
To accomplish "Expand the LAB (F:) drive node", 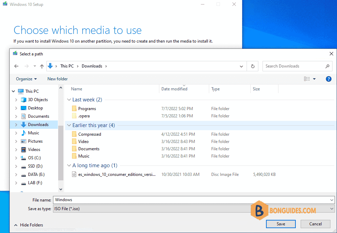I will point(16,183).
